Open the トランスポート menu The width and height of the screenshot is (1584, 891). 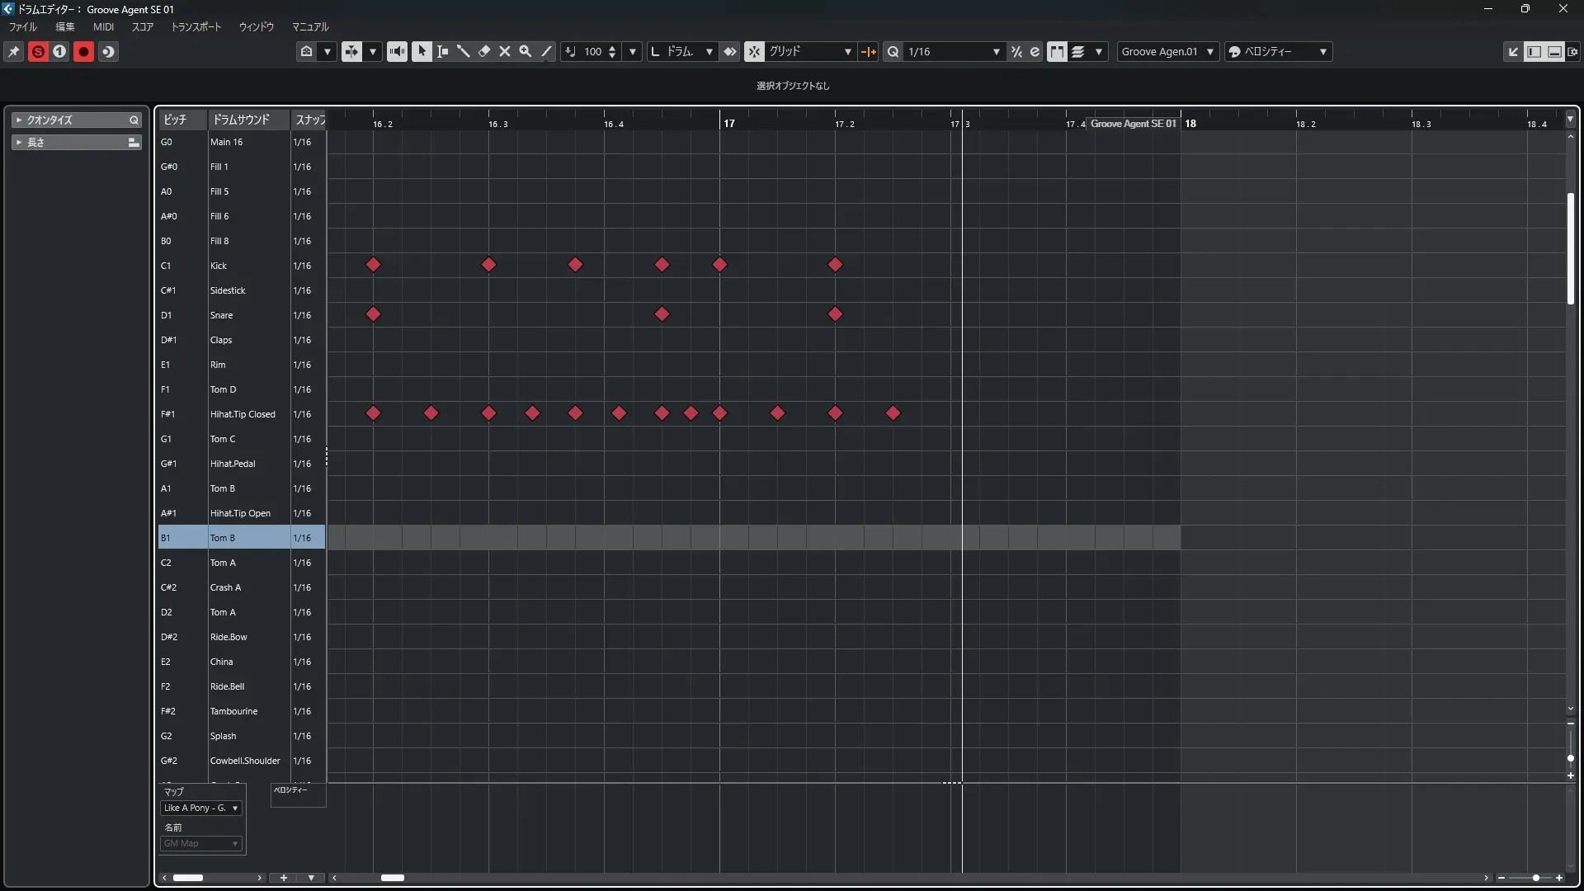coord(196,26)
